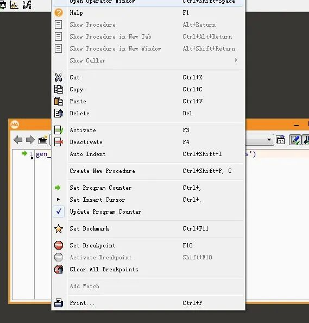Click the red stop sign Set Breakpoint icon
Screen dimensions: 309x323
tap(59, 245)
